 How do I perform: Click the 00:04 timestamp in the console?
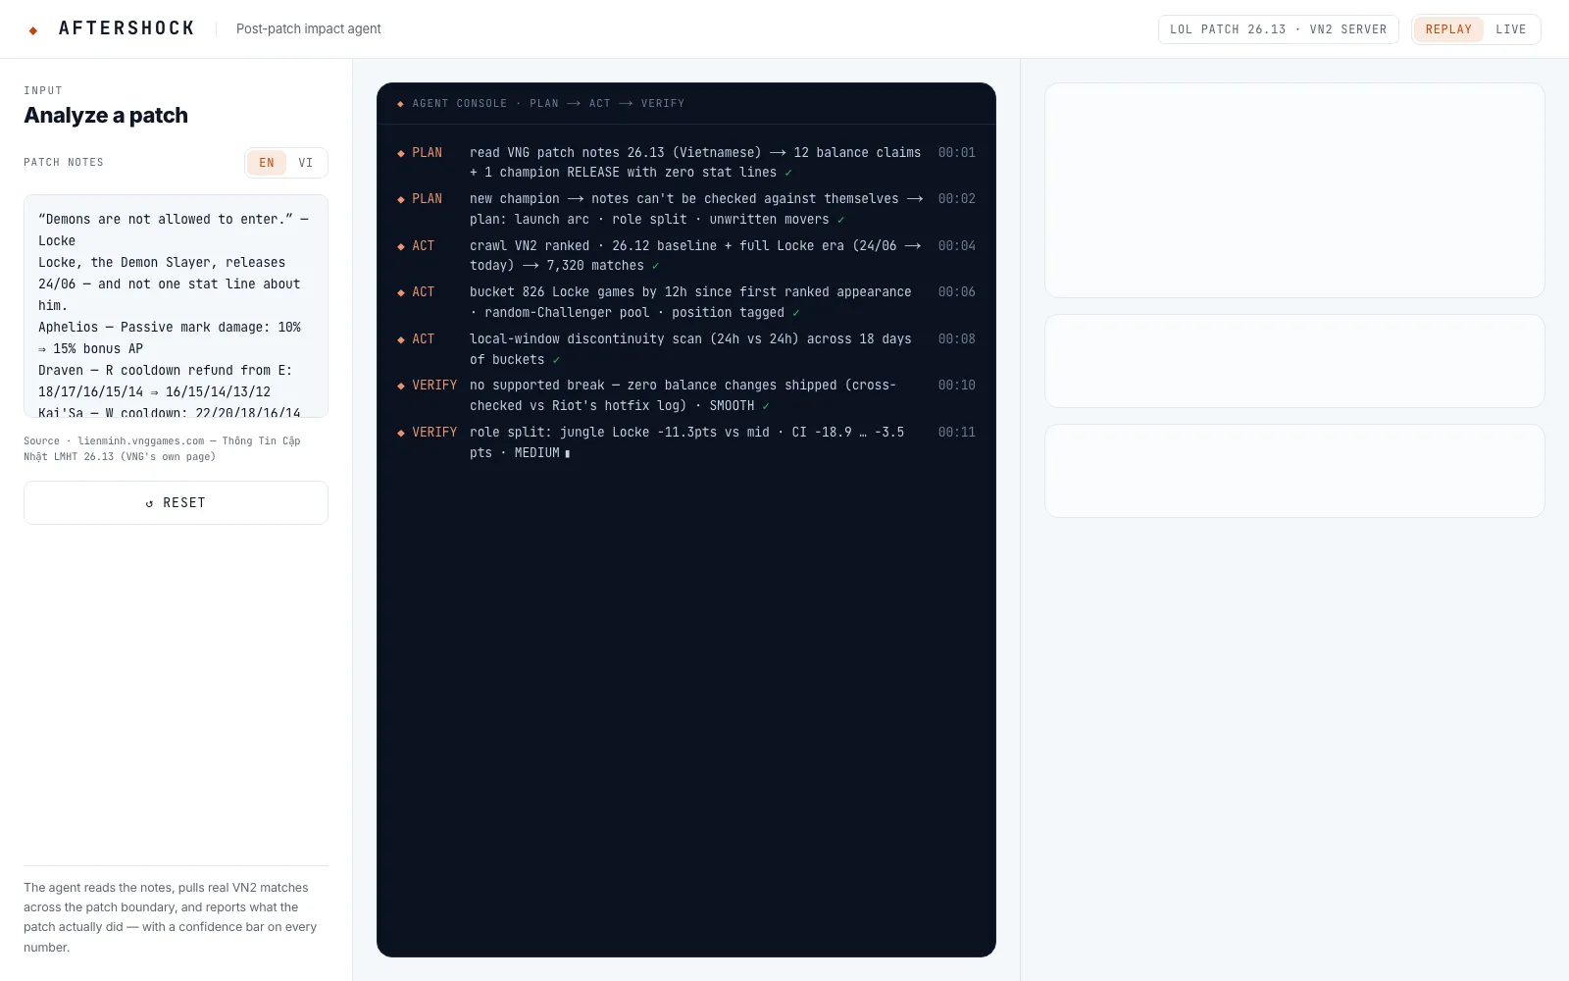pos(956,246)
